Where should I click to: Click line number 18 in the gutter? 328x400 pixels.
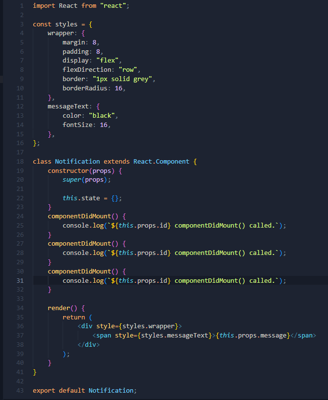pyautogui.click(x=20, y=162)
